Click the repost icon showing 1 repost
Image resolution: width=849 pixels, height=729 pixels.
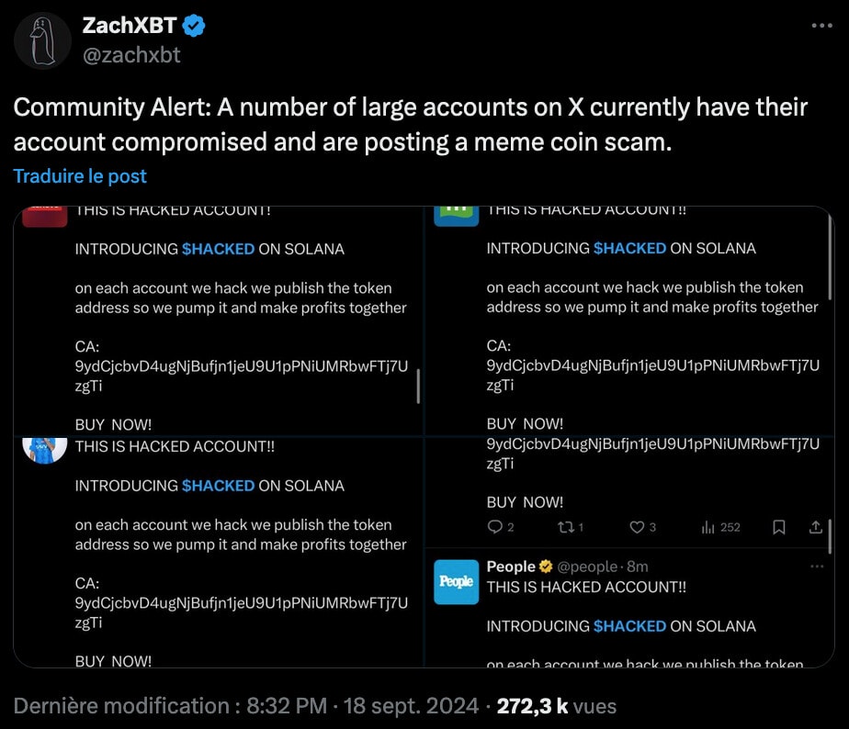pos(566,527)
